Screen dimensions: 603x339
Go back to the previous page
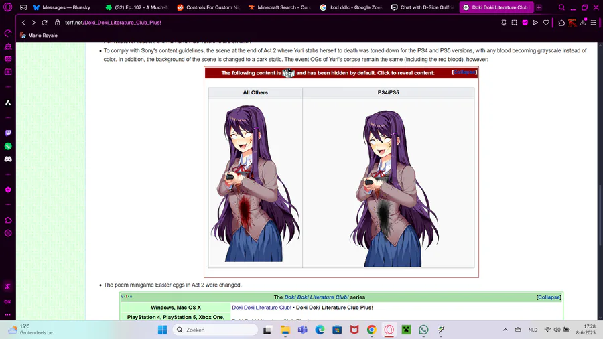23,23
